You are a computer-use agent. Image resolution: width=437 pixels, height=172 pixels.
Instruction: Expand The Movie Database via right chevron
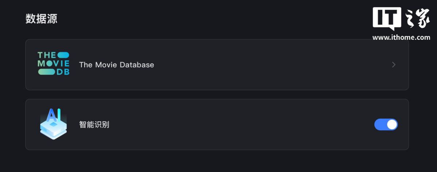(394, 65)
